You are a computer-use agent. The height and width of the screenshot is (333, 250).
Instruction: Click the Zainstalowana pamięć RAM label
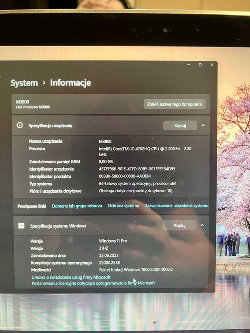pos(54,162)
